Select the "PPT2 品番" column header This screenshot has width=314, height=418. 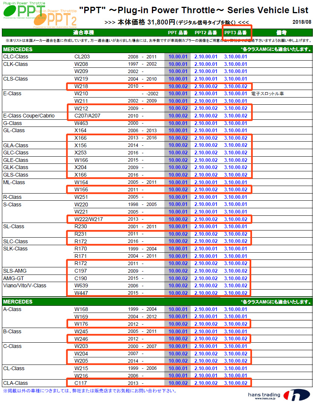click(206, 32)
